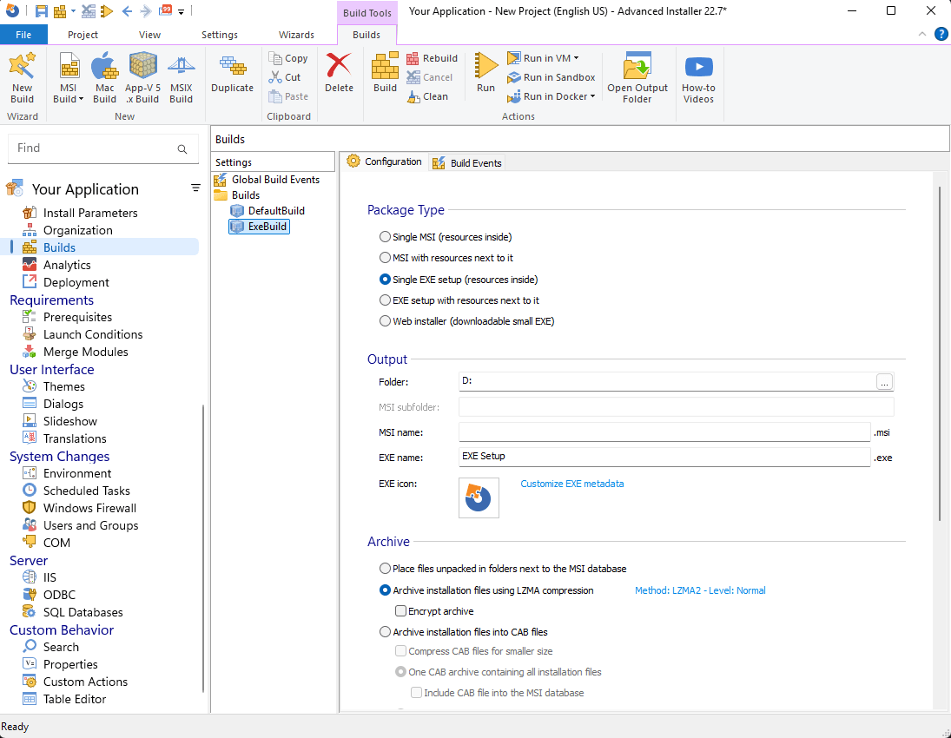Image resolution: width=951 pixels, height=738 pixels.
Task: Open the Run in VM dropdown arrow
Action: tap(577, 58)
